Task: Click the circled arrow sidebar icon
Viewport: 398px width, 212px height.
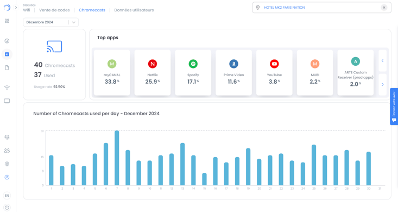Action: click(x=7, y=177)
